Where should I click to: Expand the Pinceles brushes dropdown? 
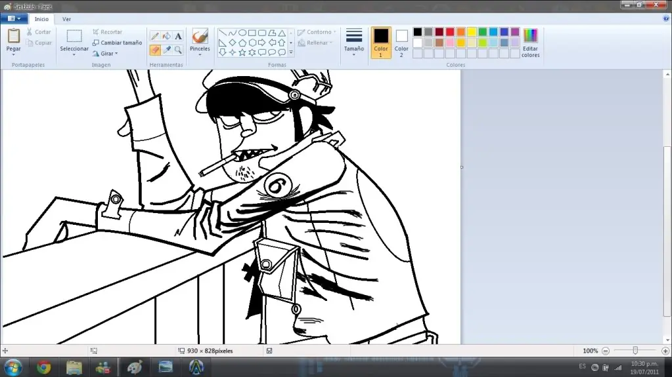click(200, 54)
